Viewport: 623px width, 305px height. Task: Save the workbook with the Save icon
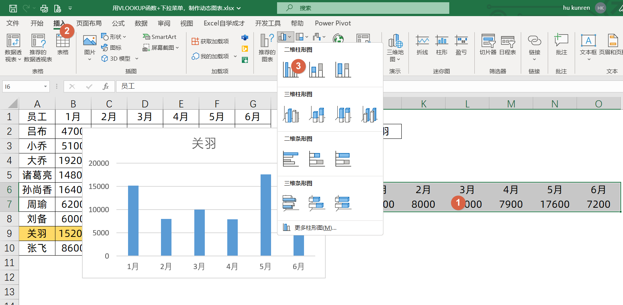(13, 8)
